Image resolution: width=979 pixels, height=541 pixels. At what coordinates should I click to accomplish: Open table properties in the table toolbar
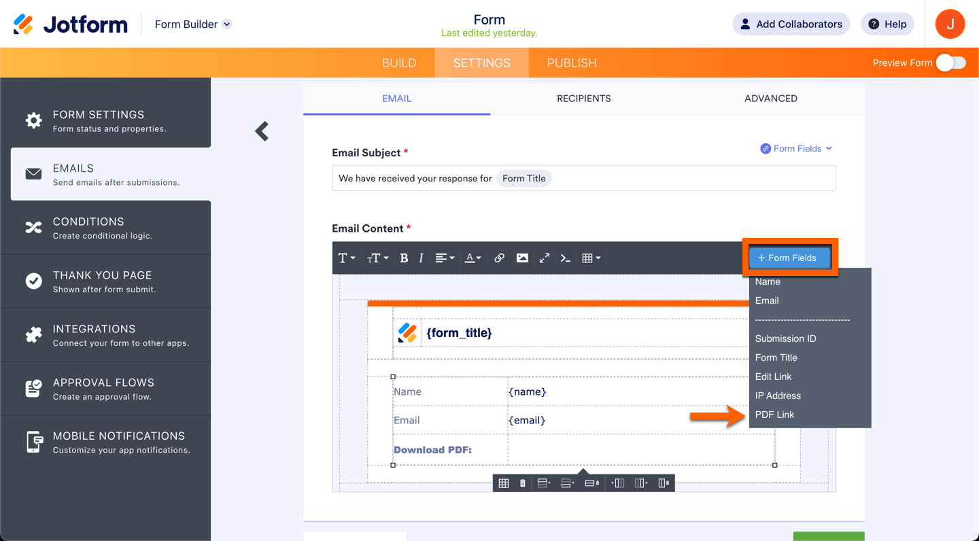(504, 483)
